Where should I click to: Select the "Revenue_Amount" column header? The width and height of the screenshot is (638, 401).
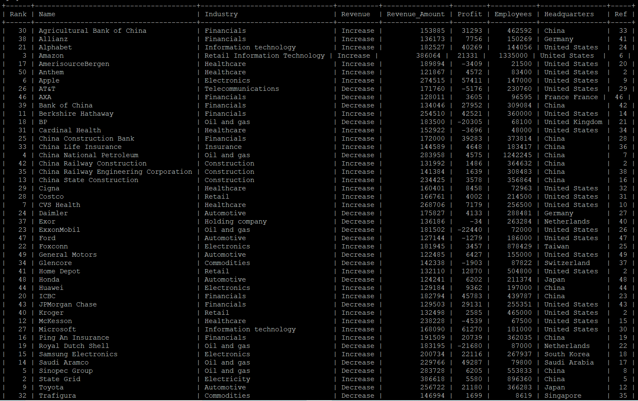416,14
